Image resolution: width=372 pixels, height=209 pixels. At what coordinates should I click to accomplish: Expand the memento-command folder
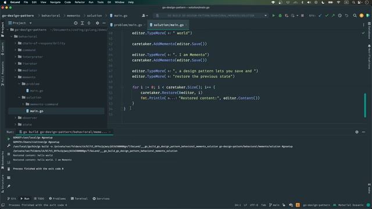click(x=23, y=105)
